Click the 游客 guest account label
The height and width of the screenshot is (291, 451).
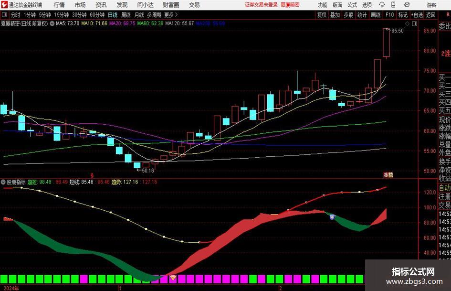(x=431, y=5)
